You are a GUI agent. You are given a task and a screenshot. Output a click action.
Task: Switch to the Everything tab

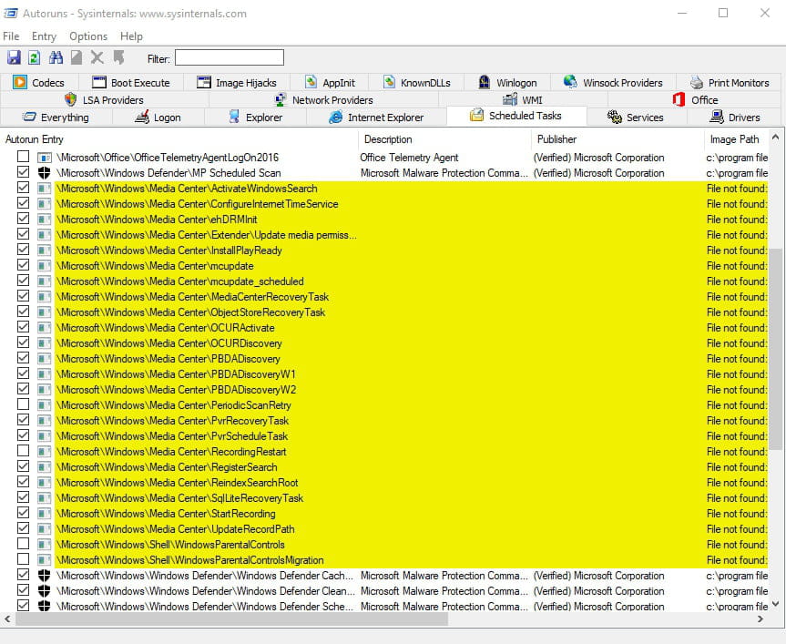click(x=56, y=118)
